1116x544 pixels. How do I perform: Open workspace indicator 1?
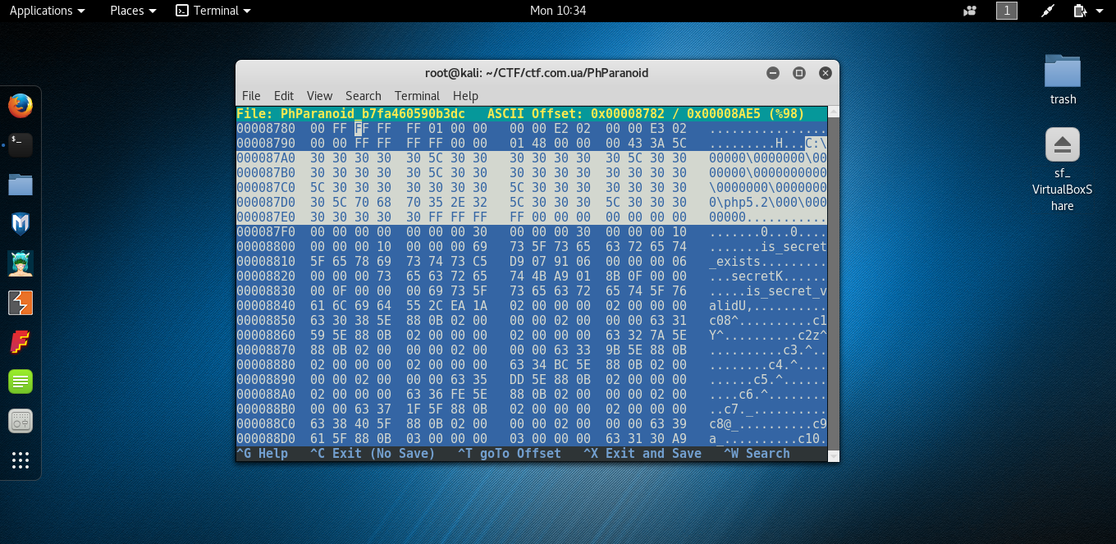click(1007, 11)
